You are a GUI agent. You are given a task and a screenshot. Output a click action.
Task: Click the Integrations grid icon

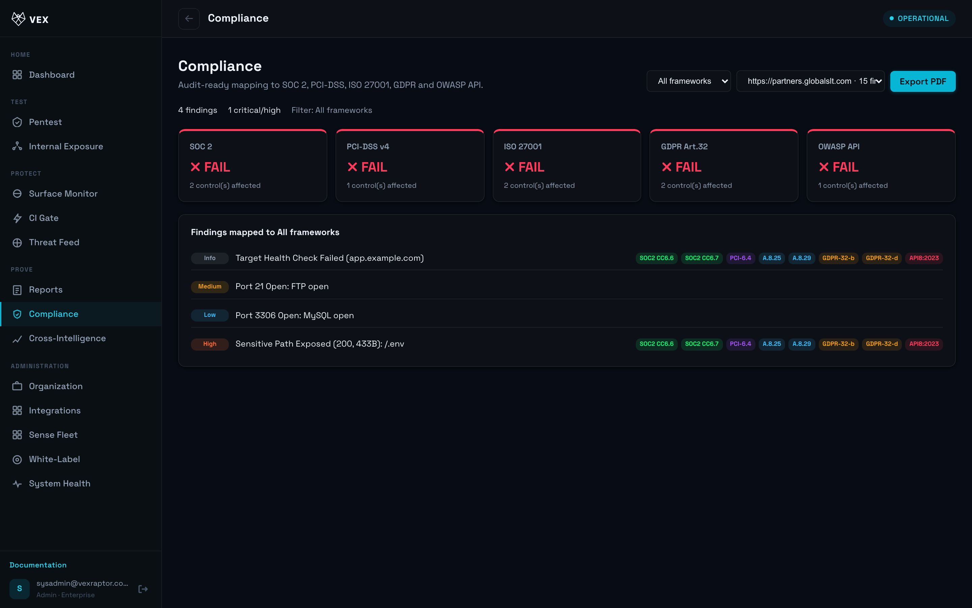coord(17,410)
